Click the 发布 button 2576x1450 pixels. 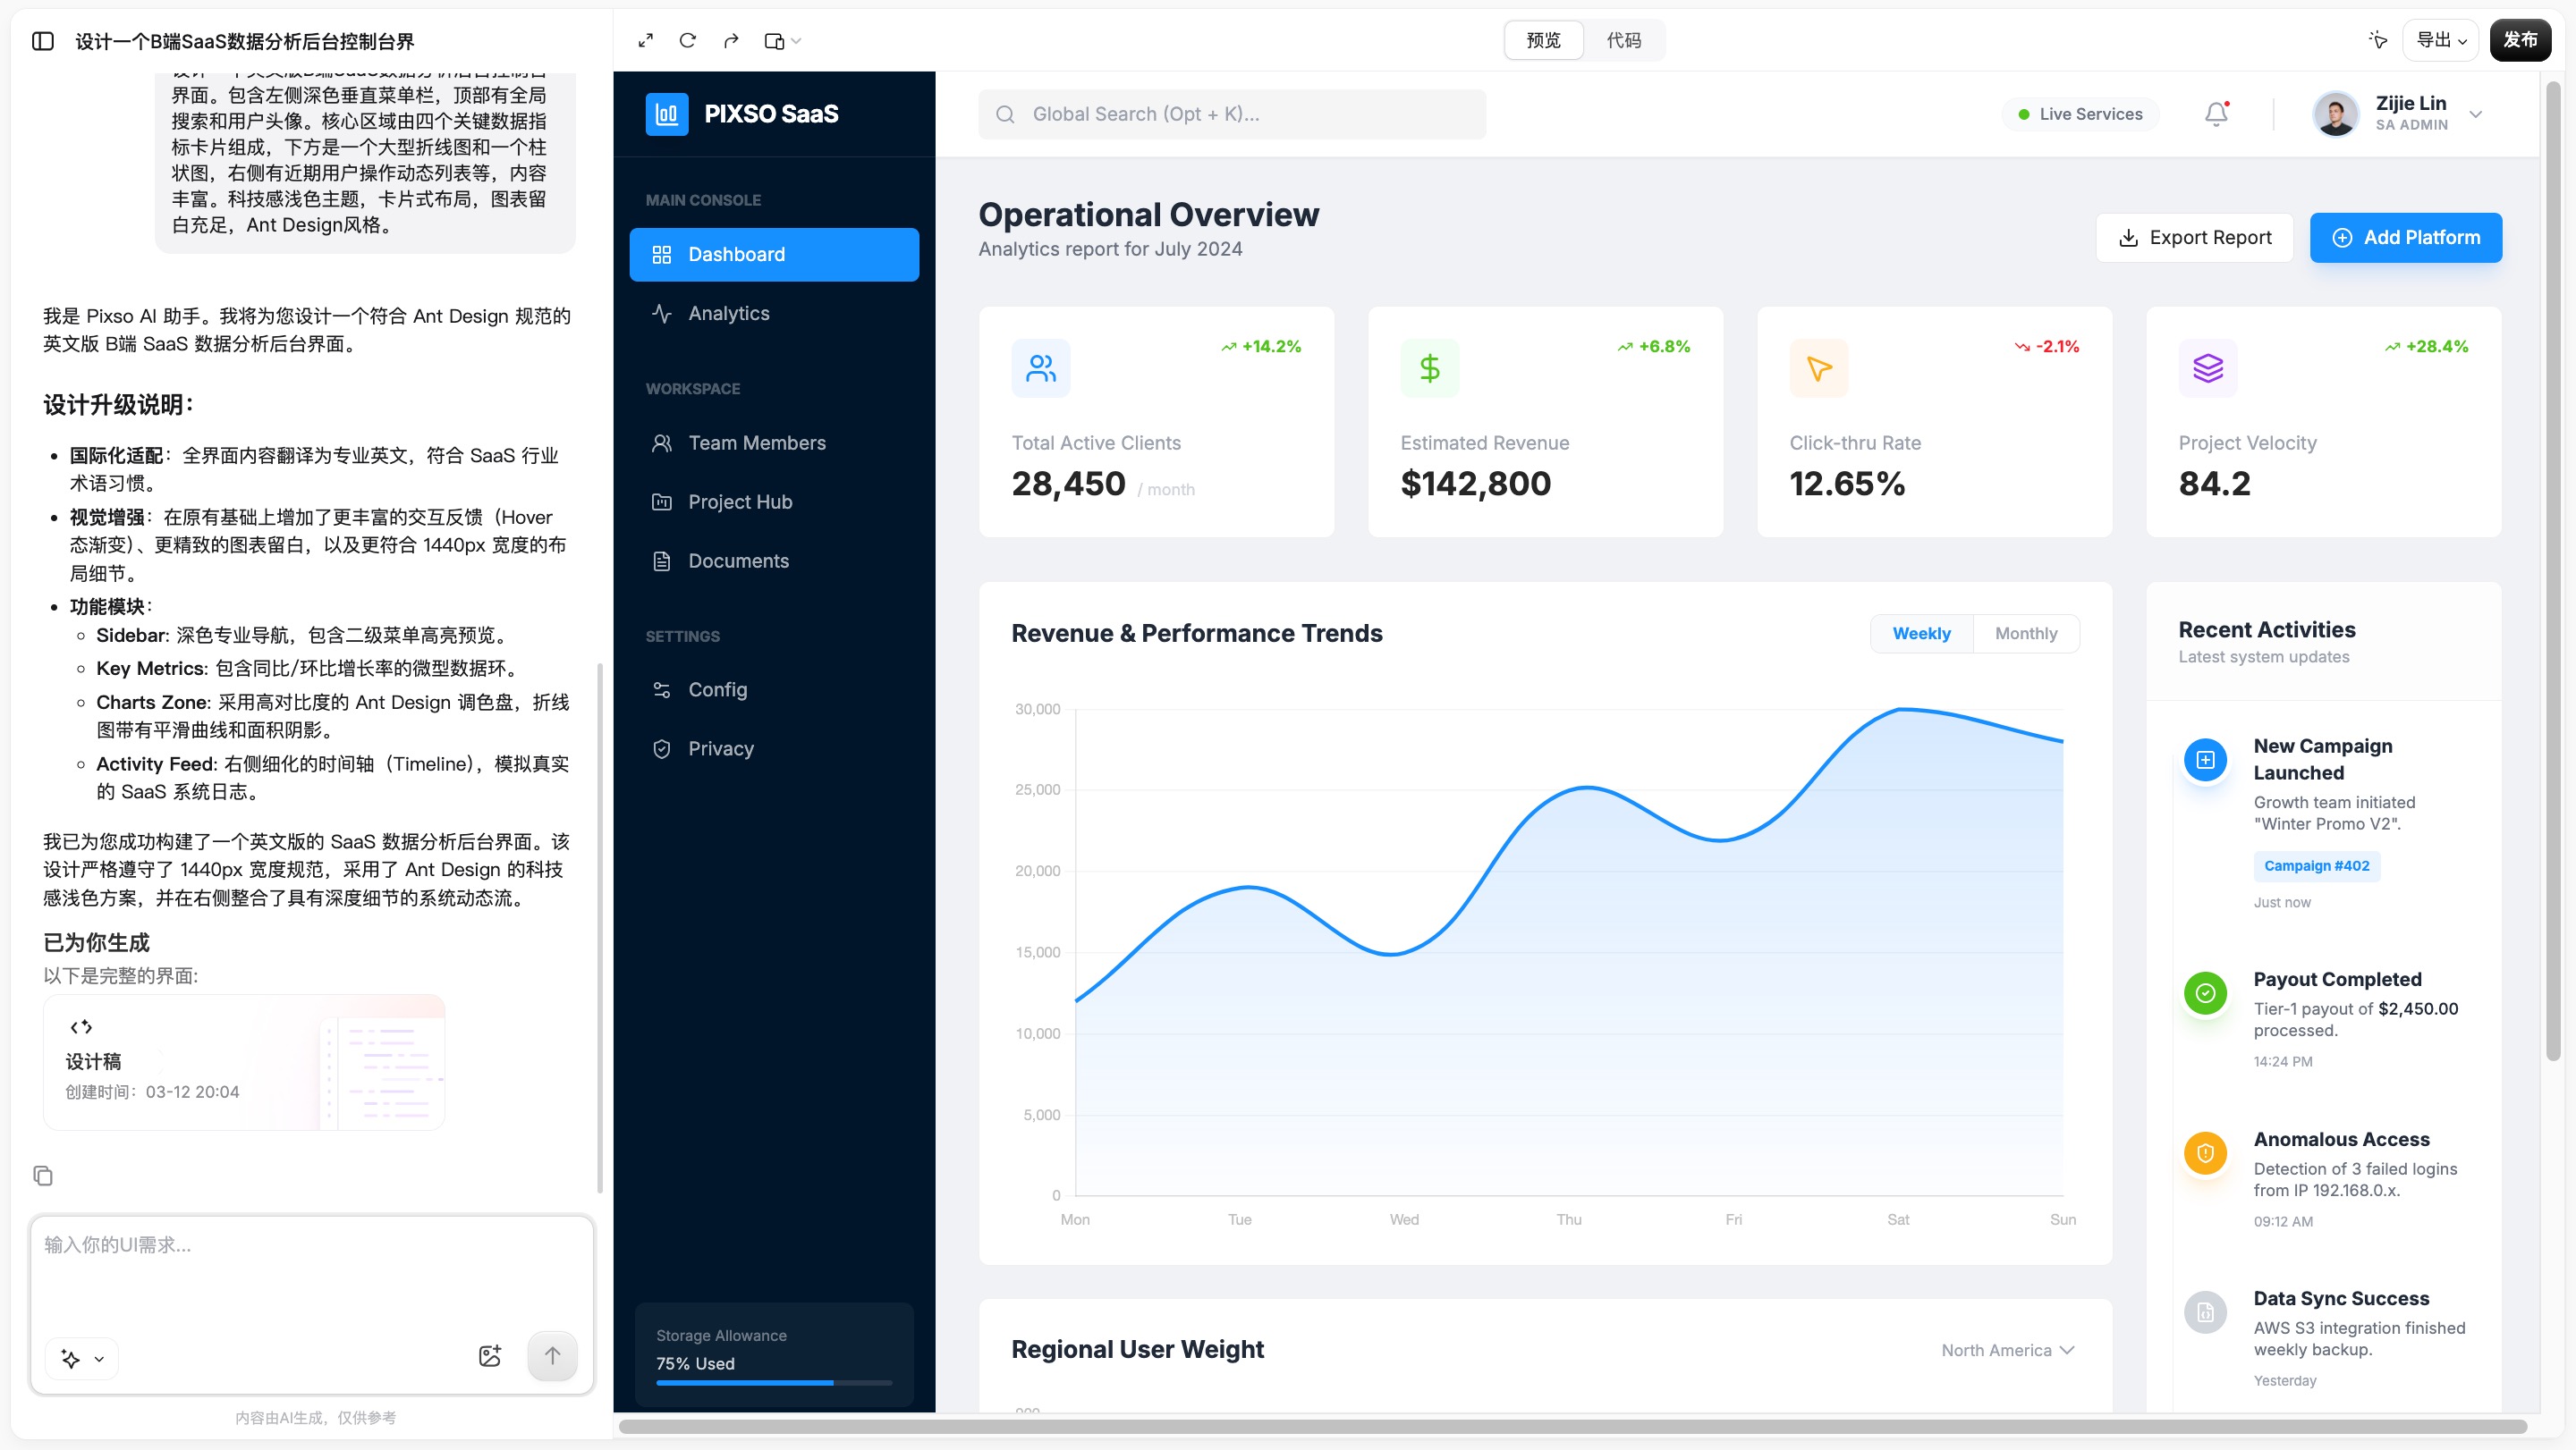2520,40
